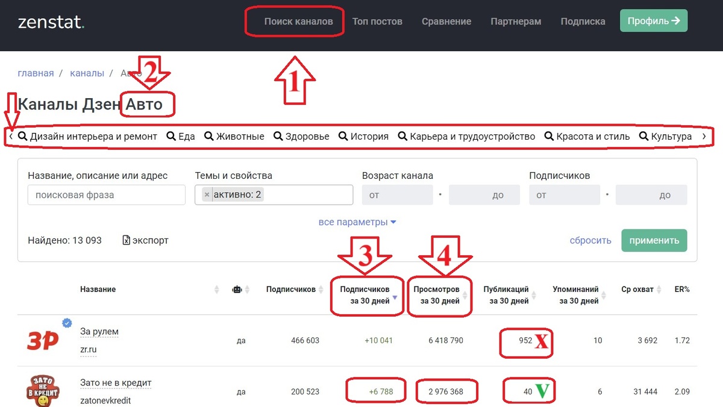Remove the активно: 2 filter tag
This screenshot has width=723, height=407.
pyautogui.click(x=207, y=194)
